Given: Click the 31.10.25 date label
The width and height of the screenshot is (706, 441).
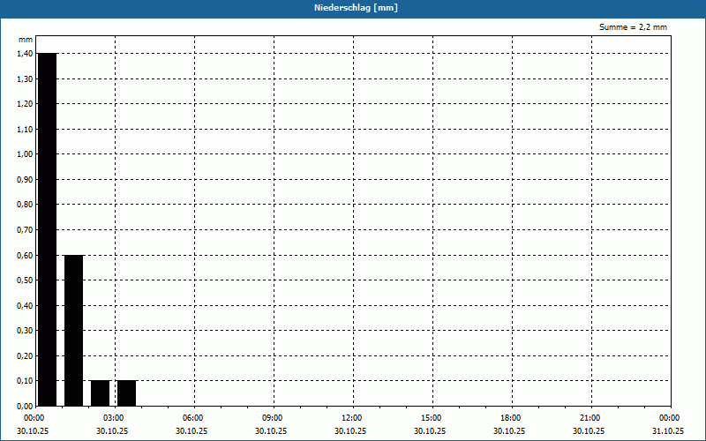Looking at the screenshot, I should coord(668,431).
